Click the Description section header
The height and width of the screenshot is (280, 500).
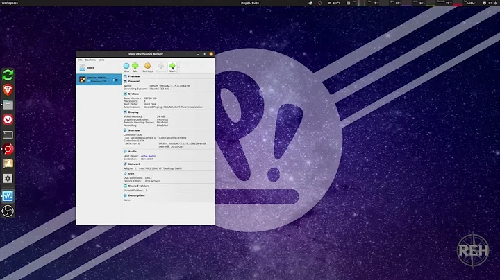(x=137, y=195)
